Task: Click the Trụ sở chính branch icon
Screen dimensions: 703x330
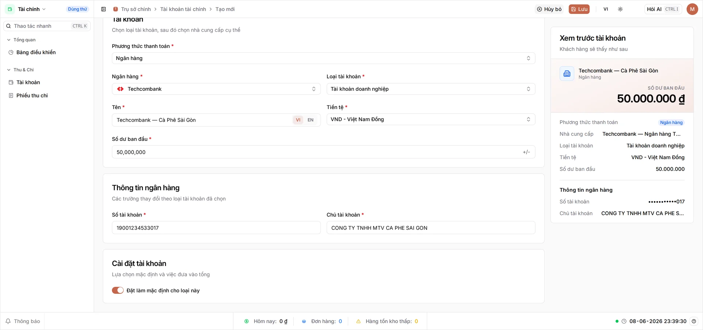Action: (x=116, y=9)
